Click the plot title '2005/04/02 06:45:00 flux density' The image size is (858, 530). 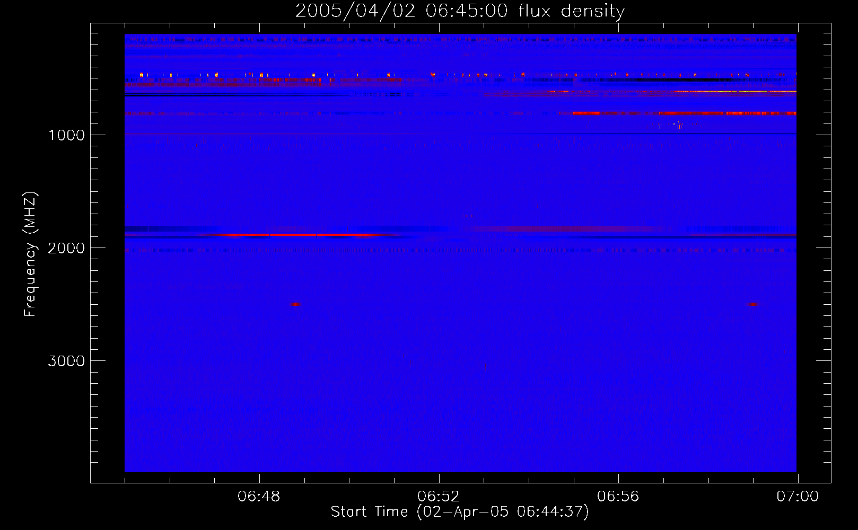tap(460, 11)
